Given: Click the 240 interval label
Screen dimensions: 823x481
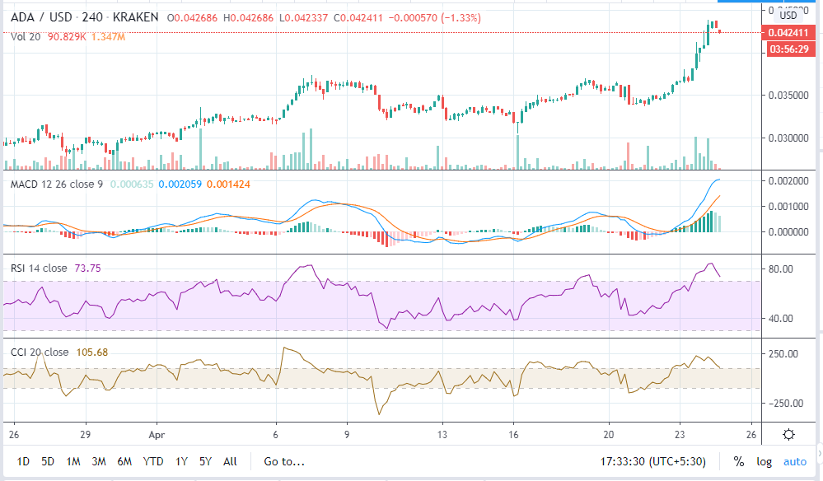Looking at the screenshot, I should pos(92,17).
